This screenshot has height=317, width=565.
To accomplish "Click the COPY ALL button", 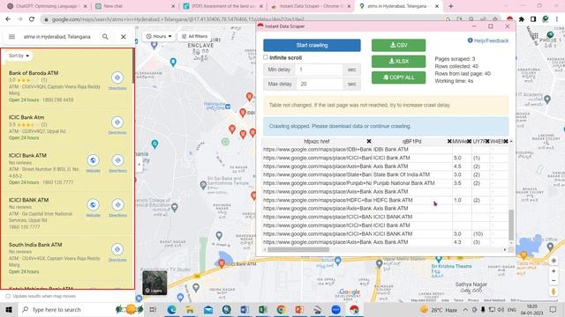I will pyautogui.click(x=398, y=77).
